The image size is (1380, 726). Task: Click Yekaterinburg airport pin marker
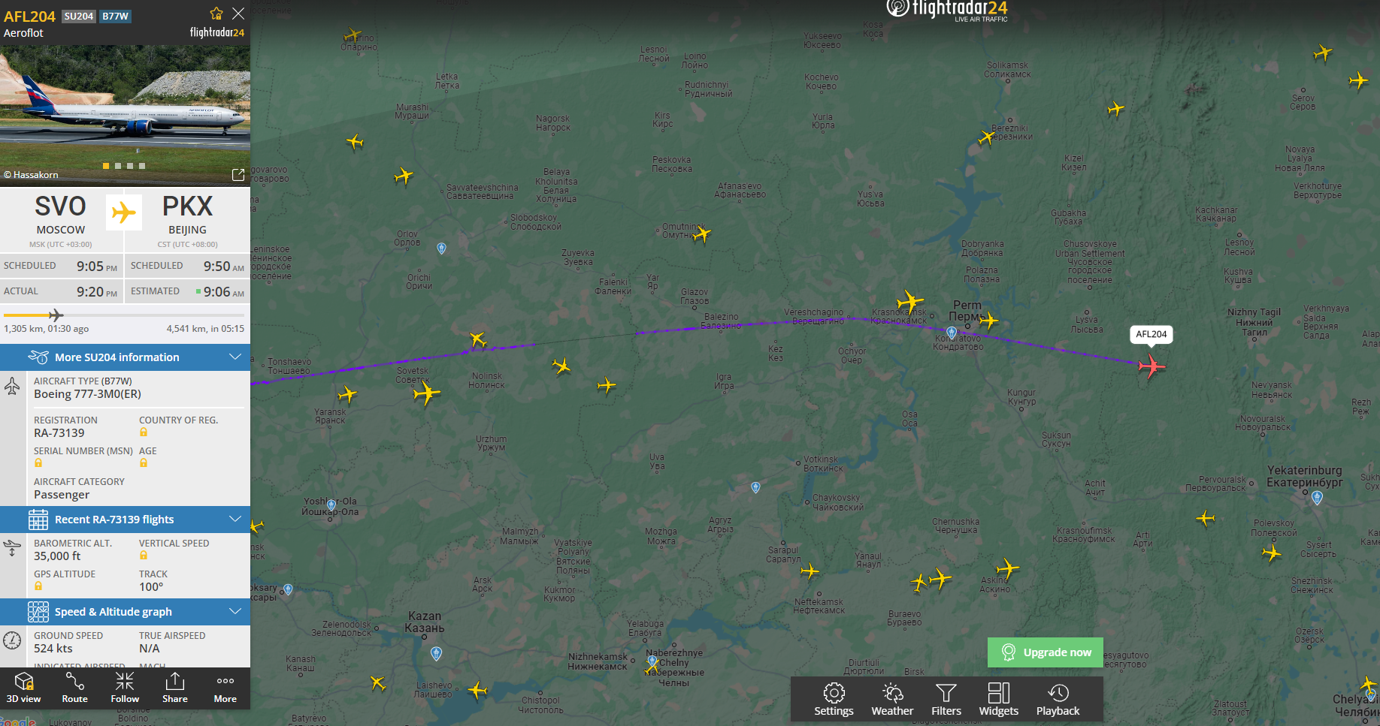point(1317,497)
